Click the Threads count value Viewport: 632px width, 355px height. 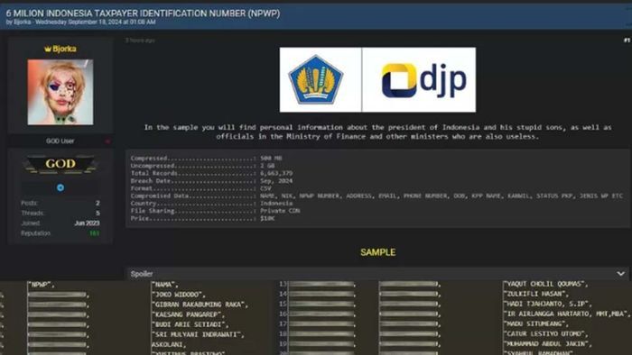tap(98, 213)
